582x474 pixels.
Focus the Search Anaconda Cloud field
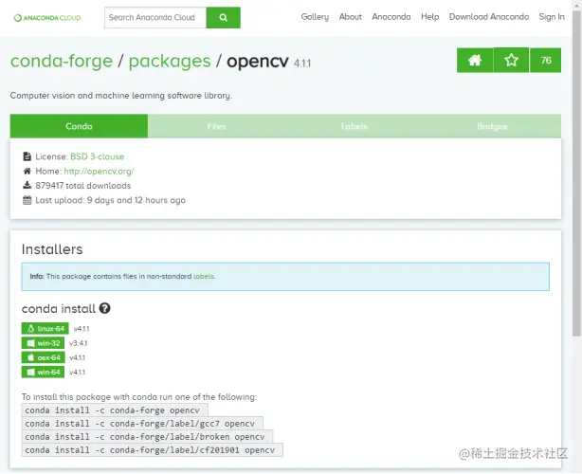155,17
